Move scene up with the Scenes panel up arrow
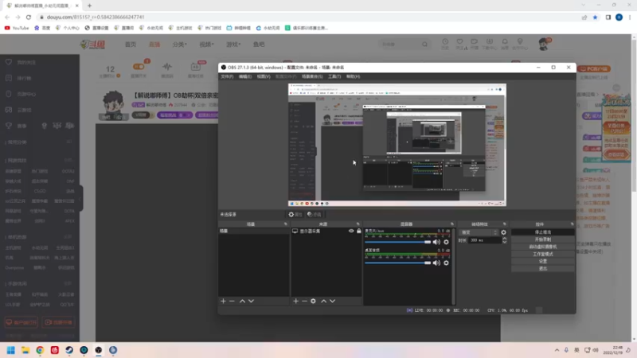637x358 pixels. [243, 302]
